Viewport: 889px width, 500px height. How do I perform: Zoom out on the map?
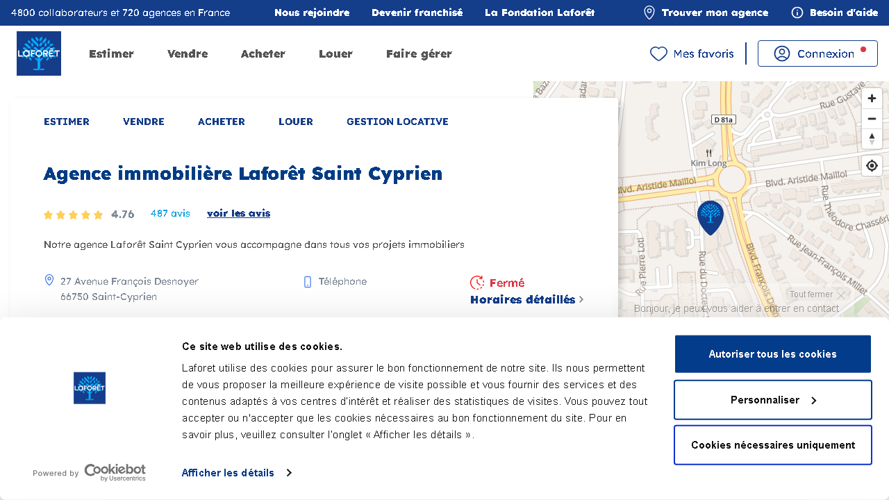872,119
